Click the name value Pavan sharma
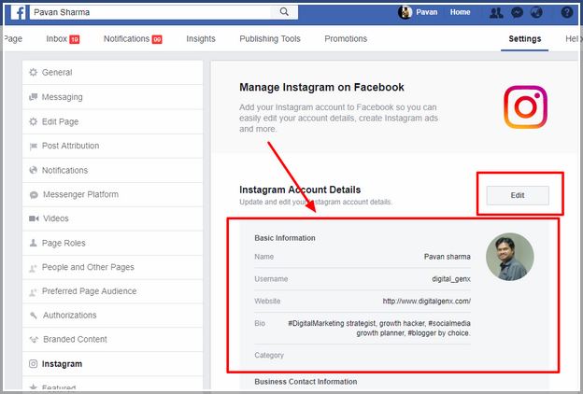This screenshot has height=394, width=583. tap(448, 257)
